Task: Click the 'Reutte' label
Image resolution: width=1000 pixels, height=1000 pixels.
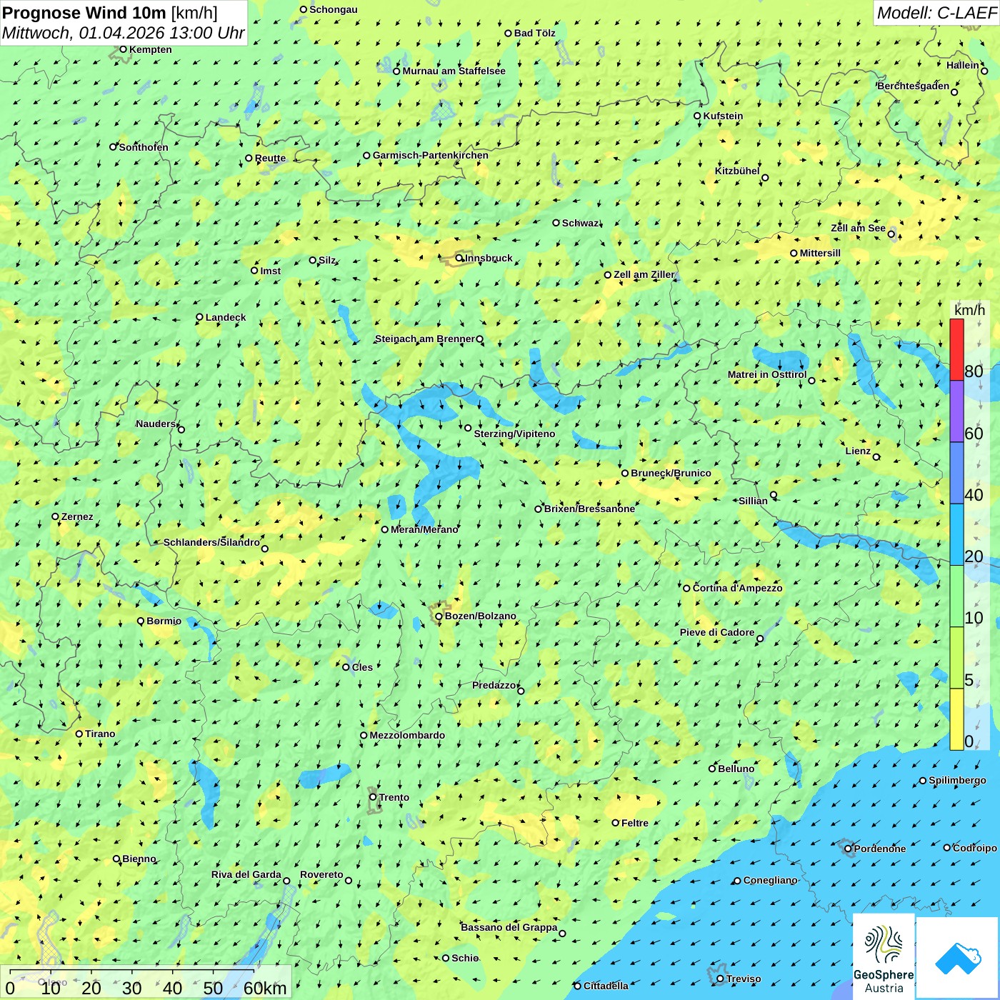Action: (270, 159)
